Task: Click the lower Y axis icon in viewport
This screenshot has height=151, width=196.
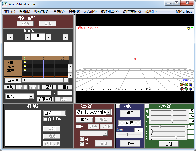Action: coord(186,89)
